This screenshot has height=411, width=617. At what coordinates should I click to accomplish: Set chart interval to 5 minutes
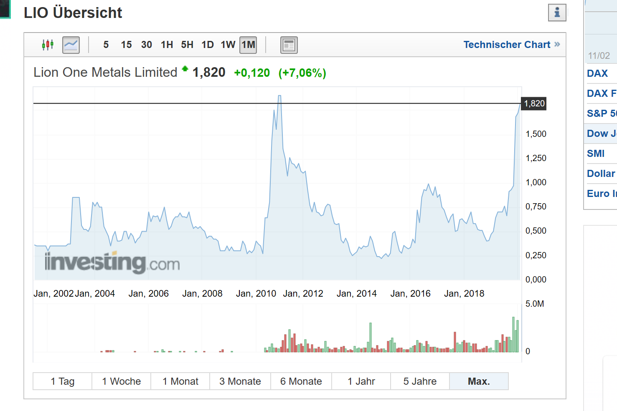(106, 45)
